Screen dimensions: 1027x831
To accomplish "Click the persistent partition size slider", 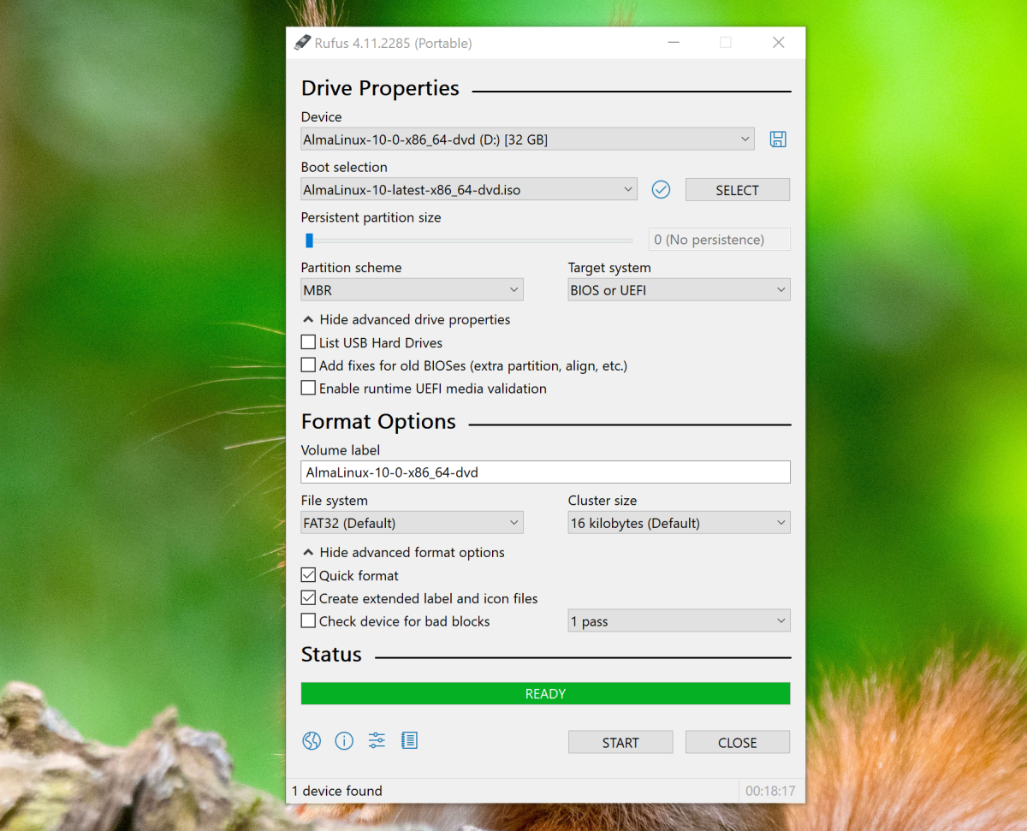I will tap(468, 240).
